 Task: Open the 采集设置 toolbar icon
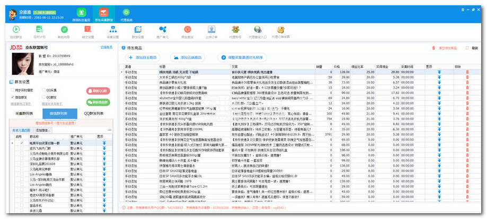[x=112, y=30]
